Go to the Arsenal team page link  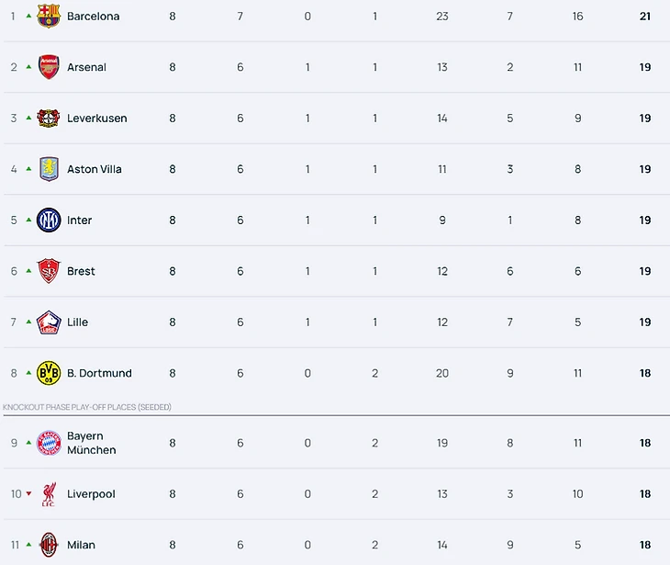tap(86, 67)
